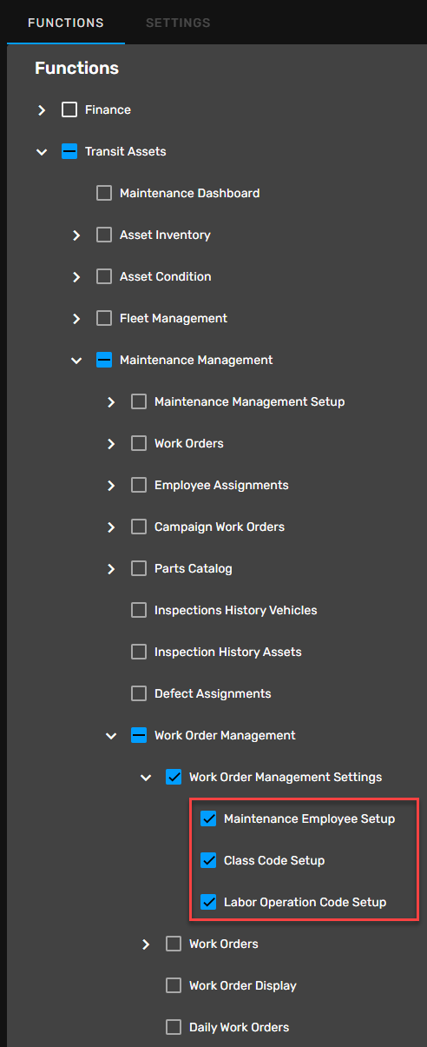
Task: Collapse Work Order Management Settings
Action: click(146, 778)
